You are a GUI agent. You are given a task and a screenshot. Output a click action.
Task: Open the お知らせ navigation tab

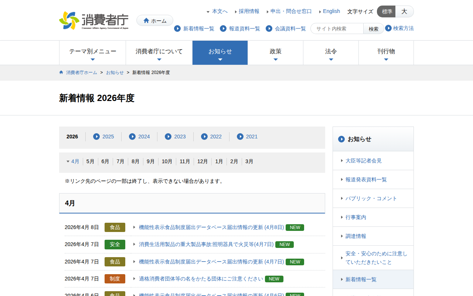tap(220, 53)
